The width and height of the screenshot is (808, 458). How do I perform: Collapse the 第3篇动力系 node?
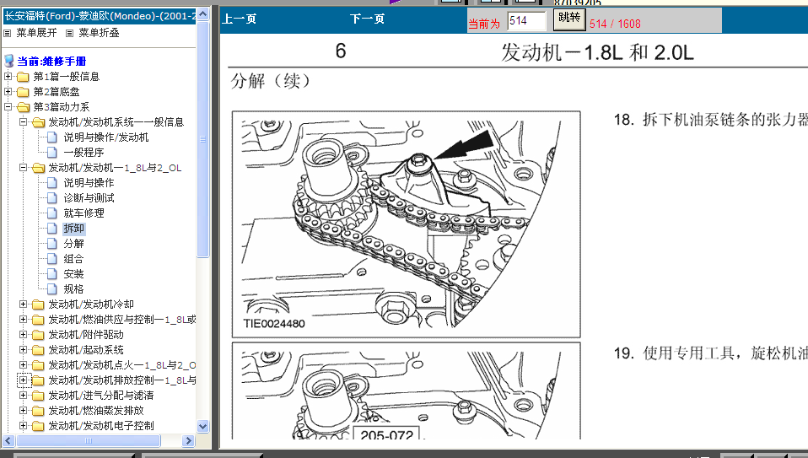pos(8,107)
